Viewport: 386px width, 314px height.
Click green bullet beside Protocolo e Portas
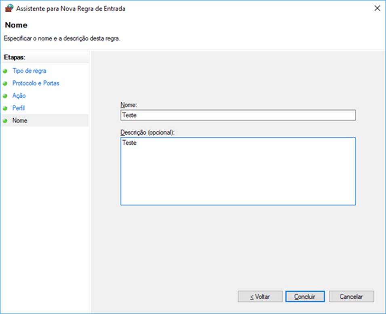(x=5, y=83)
